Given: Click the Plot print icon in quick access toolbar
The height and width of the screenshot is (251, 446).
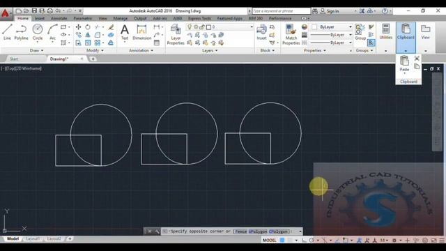Looking at the screenshot, I should coord(49,11).
